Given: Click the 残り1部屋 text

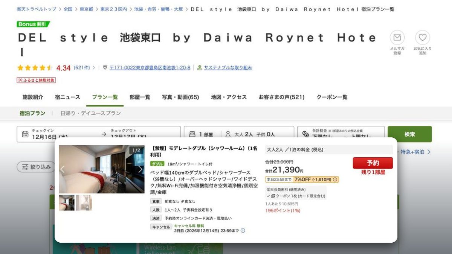Looking at the screenshot, I should (x=373, y=172).
